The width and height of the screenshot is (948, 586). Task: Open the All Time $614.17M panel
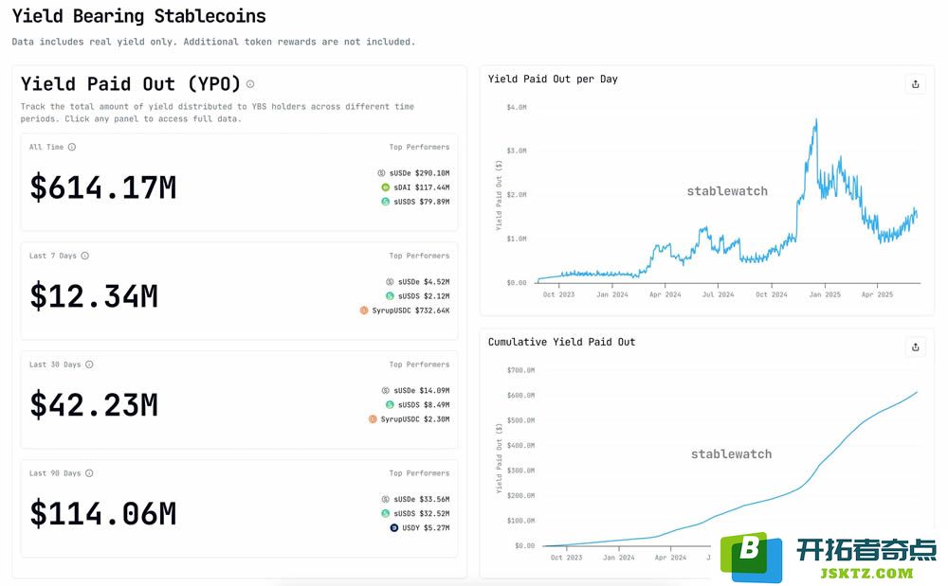[x=239, y=183]
